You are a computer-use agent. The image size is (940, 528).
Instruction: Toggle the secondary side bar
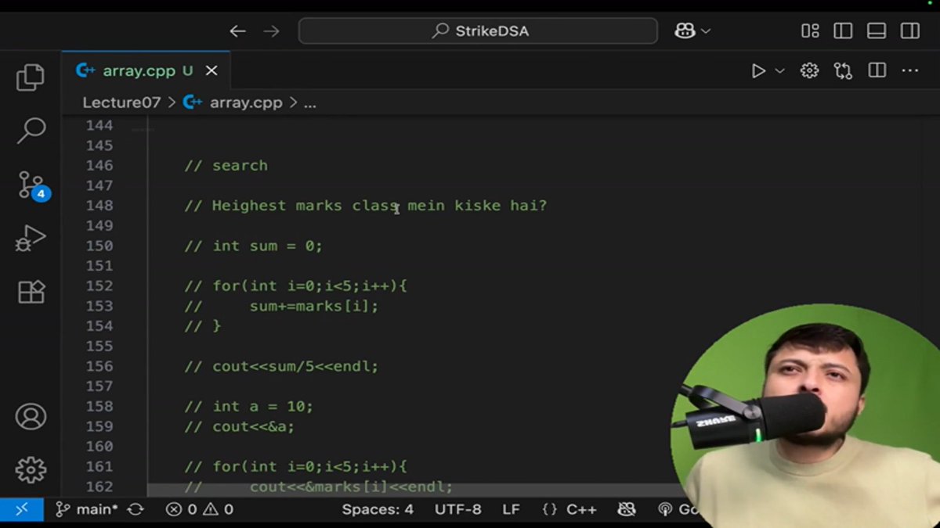coord(910,31)
